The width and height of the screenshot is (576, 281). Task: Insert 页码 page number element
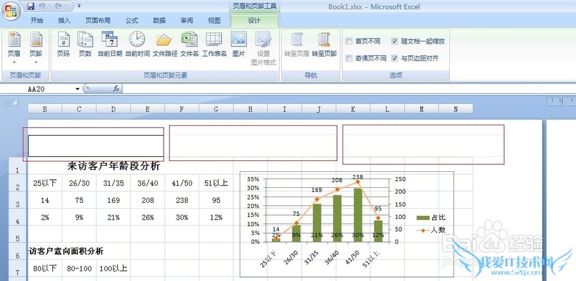point(63,44)
